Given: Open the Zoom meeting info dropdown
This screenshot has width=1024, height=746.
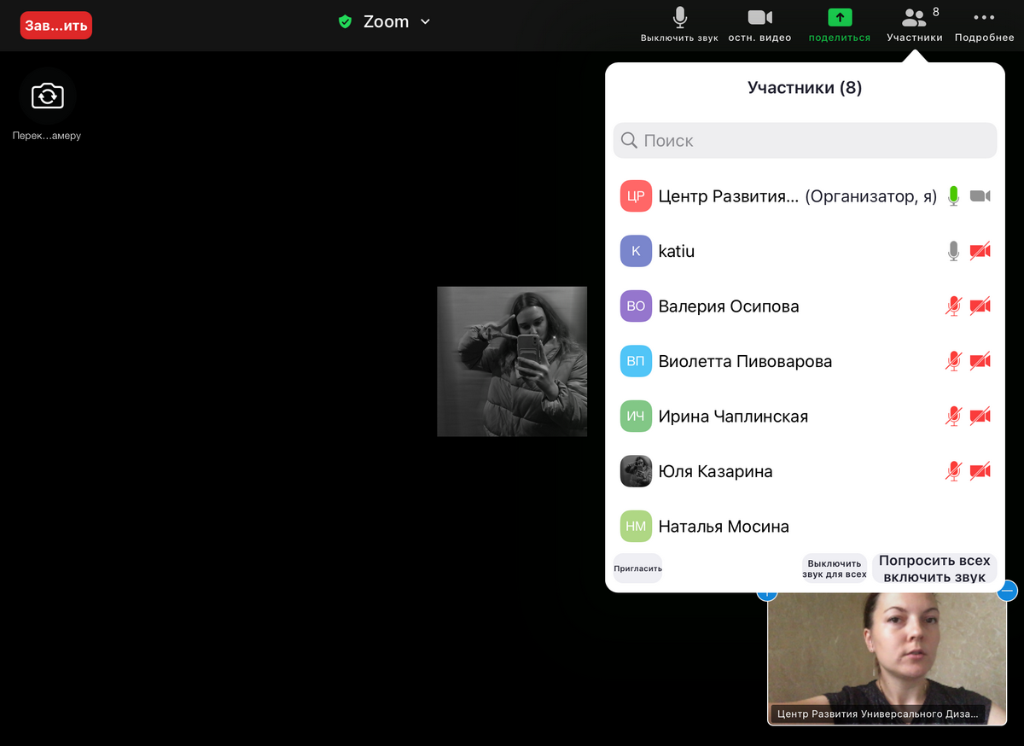Looking at the screenshot, I should click(397, 22).
